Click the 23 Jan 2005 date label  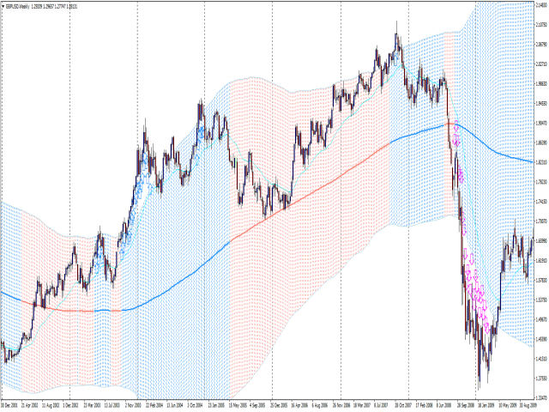point(216,405)
